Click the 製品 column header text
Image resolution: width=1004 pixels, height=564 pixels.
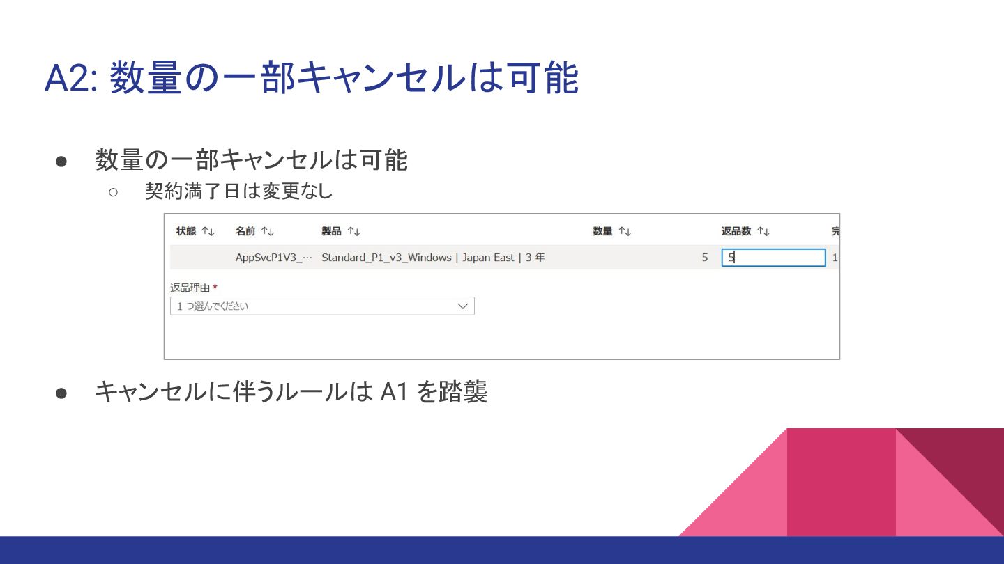tap(331, 231)
